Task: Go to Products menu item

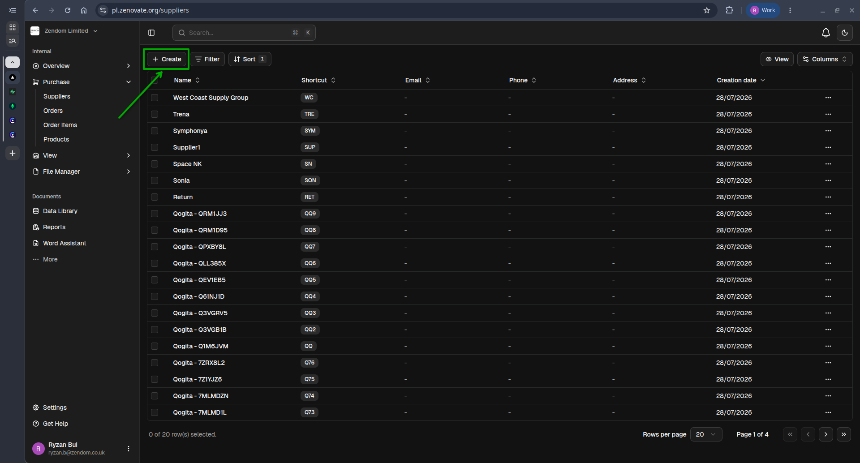Action: [56, 139]
